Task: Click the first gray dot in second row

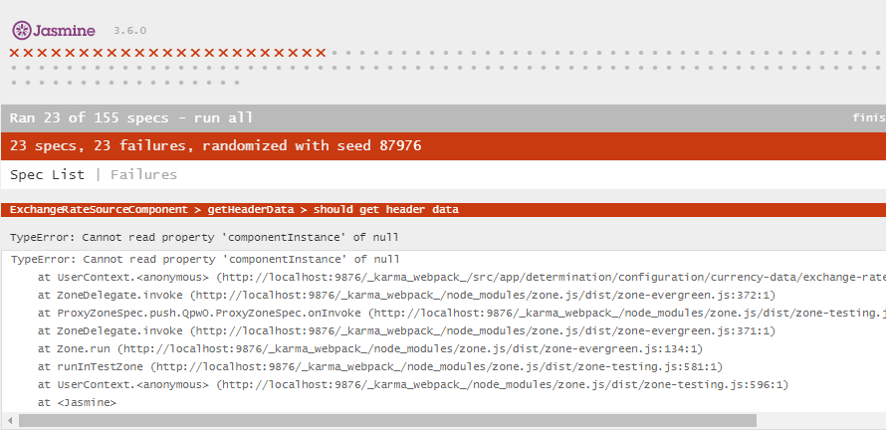Action: coord(14,68)
